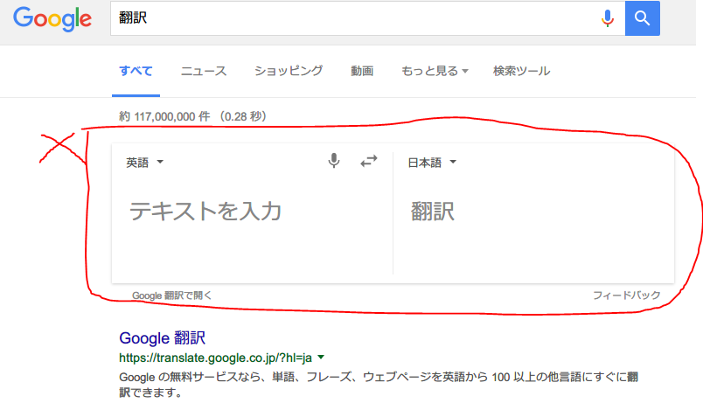
Task: Open 検索ツール options
Action: point(521,71)
